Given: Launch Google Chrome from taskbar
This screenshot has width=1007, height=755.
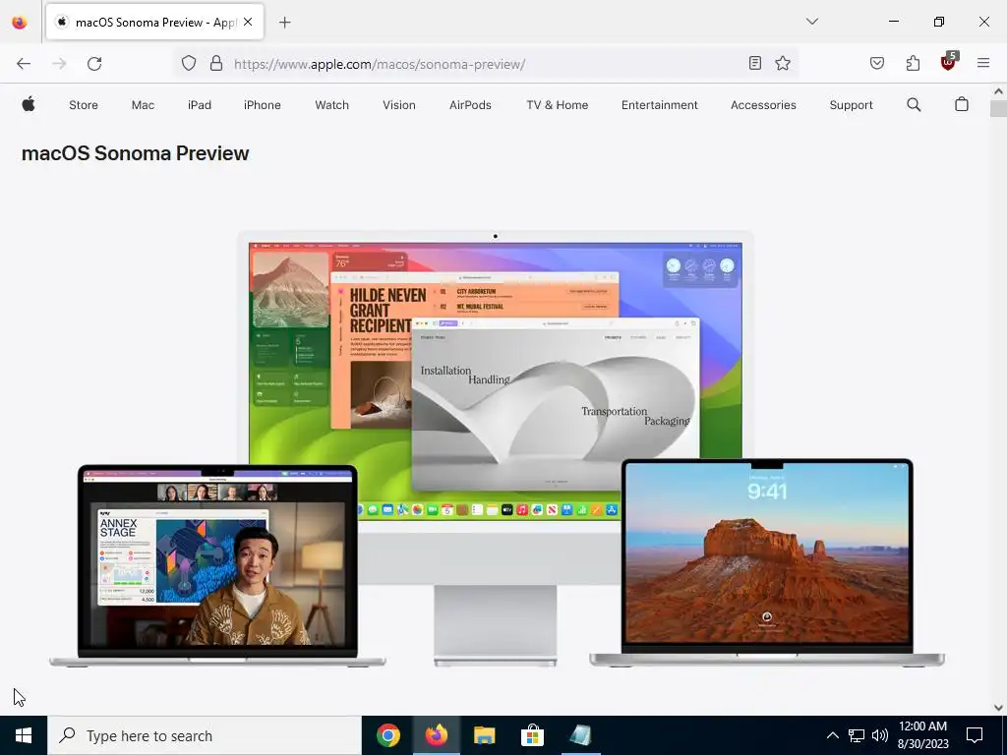Looking at the screenshot, I should (387, 735).
